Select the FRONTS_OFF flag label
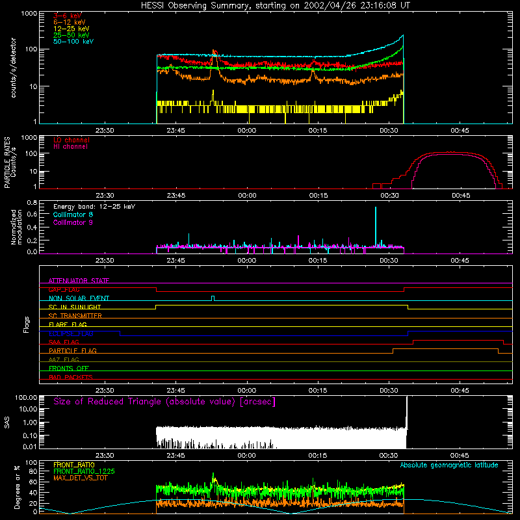The width and height of the screenshot is (520, 520). [69, 369]
